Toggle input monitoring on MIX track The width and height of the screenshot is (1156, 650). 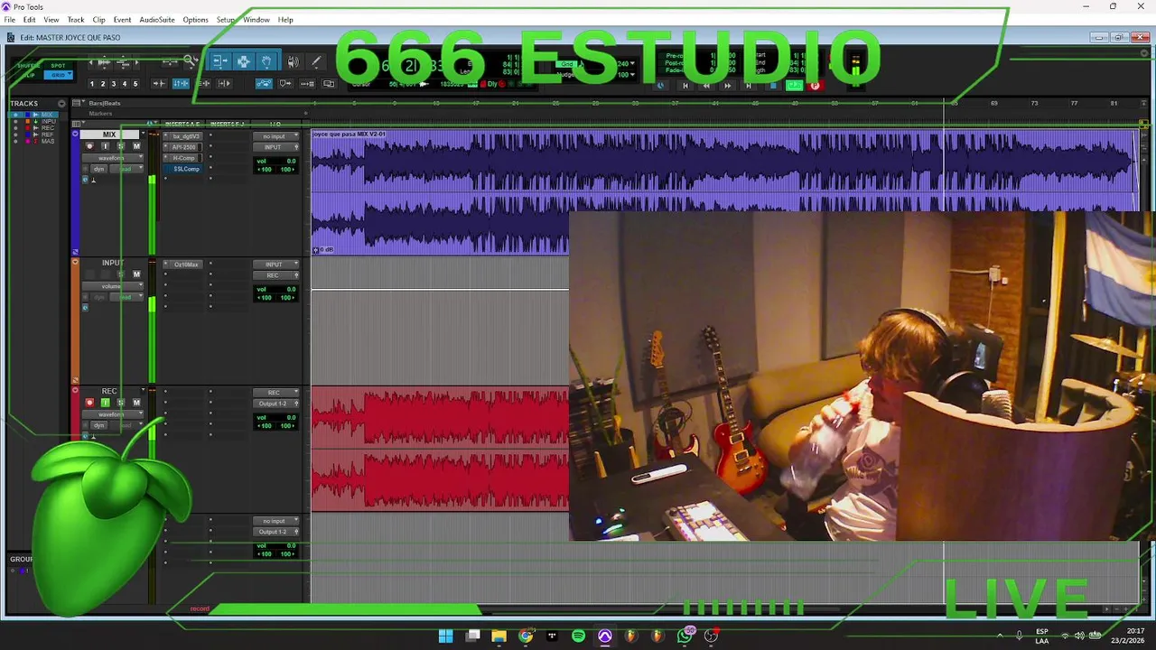(x=105, y=146)
